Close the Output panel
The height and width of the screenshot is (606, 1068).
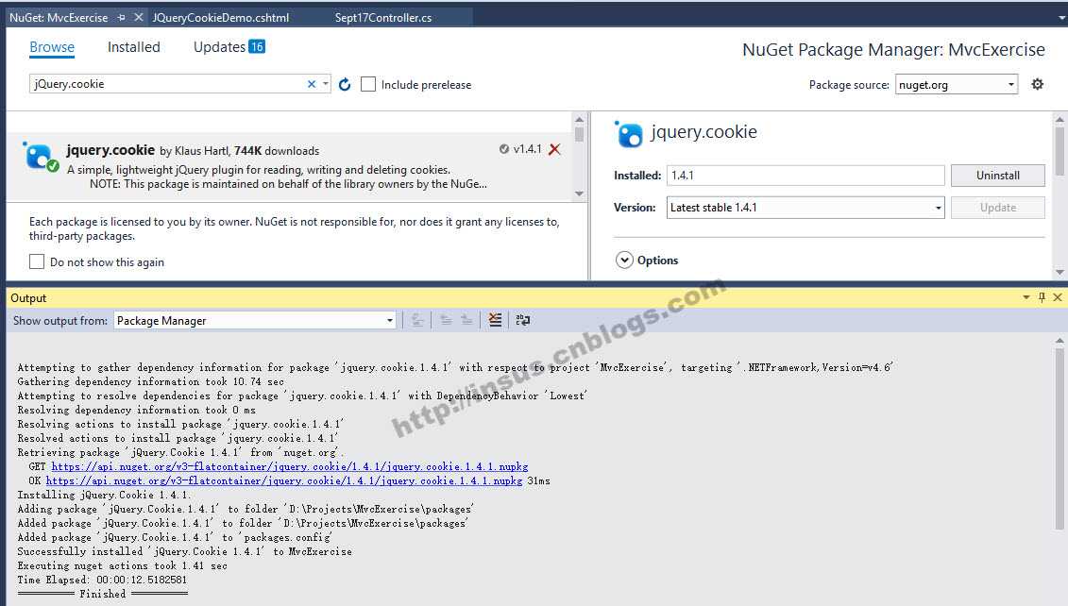1058,297
